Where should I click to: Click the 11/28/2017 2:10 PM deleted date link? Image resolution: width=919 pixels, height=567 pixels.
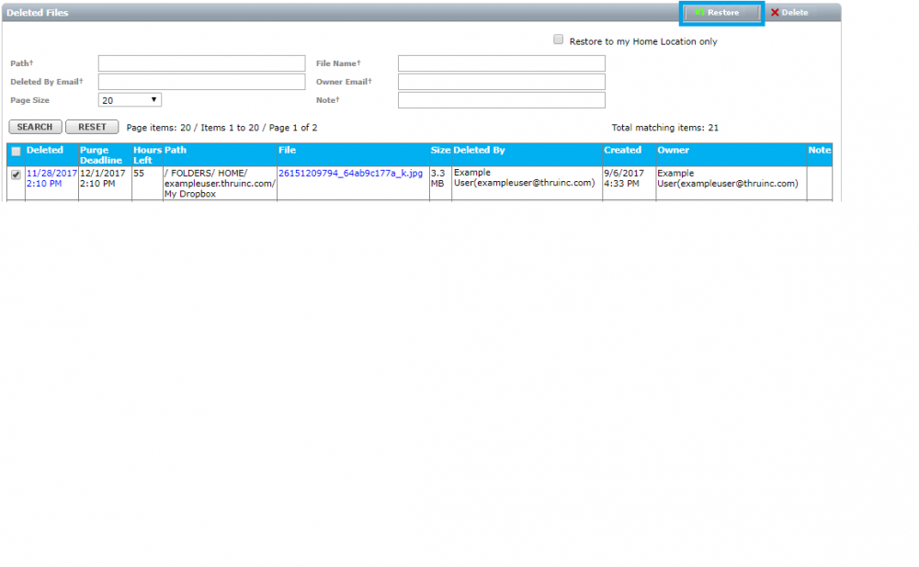(x=51, y=178)
